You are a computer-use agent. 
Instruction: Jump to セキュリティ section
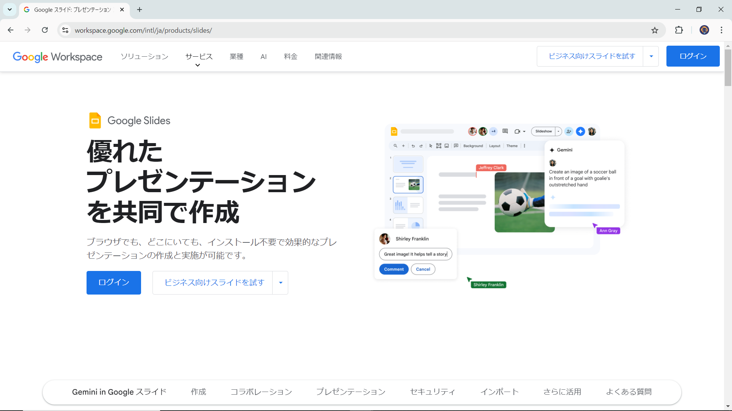click(432, 392)
